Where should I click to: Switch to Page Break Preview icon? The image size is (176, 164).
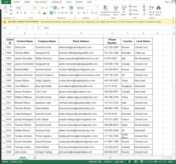142,161
